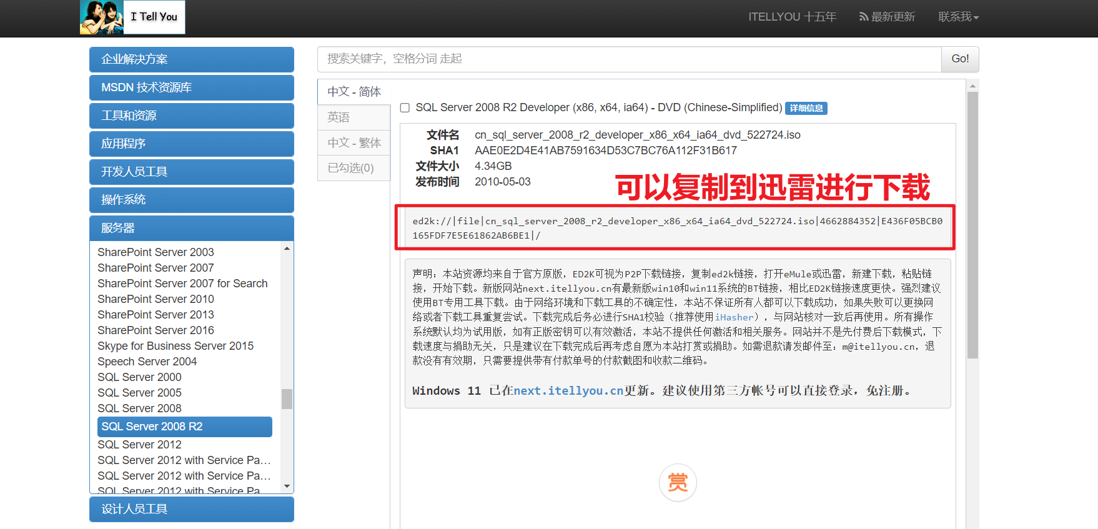Expand the 工具和资源 category
This screenshot has height=529, width=1098.
[x=192, y=116]
